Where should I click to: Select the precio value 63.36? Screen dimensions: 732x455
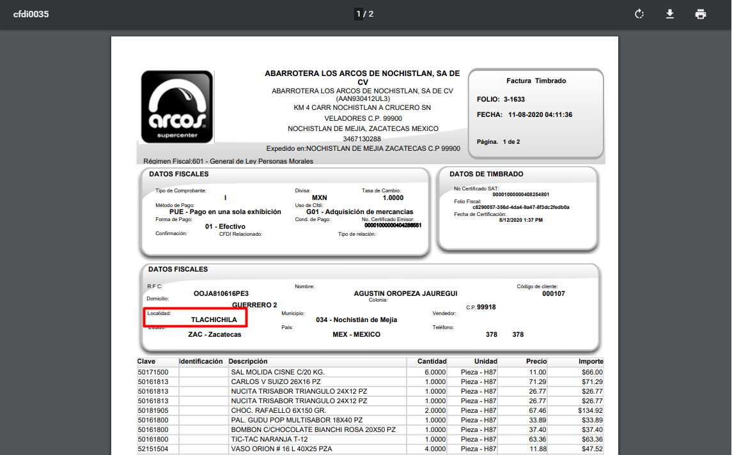click(x=537, y=439)
